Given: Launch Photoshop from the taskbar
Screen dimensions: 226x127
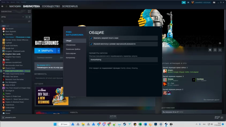Looking at the screenshot, I should point(156,124).
